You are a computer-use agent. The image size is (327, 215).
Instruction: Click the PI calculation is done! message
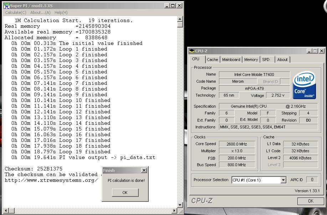click(x=126, y=180)
